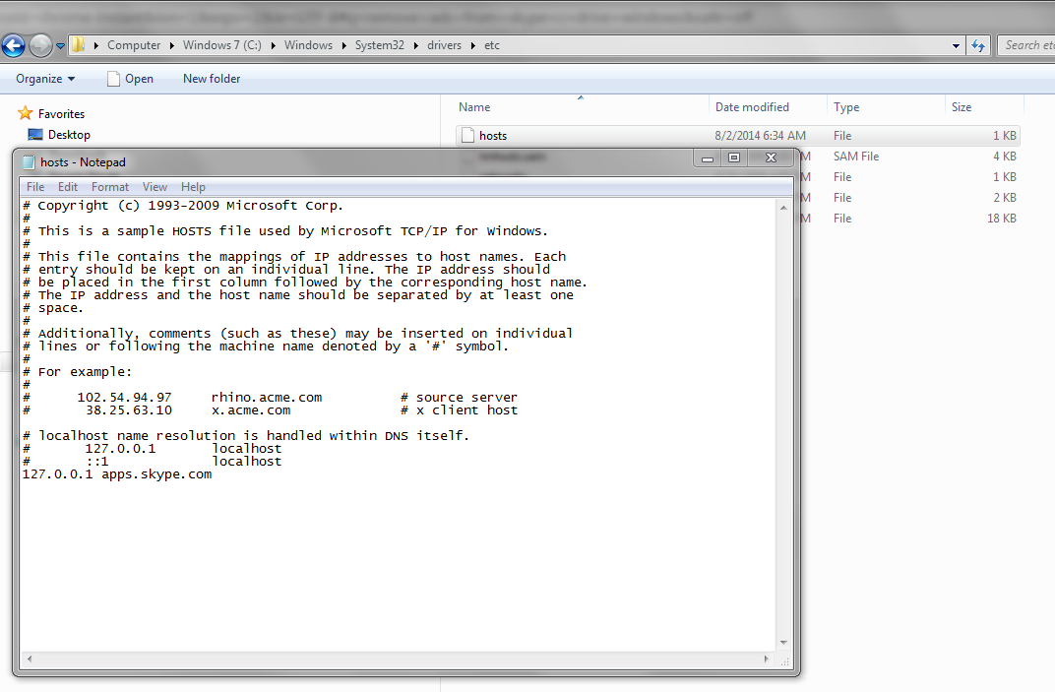
Task: Sort by Type column header
Action: (x=845, y=107)
